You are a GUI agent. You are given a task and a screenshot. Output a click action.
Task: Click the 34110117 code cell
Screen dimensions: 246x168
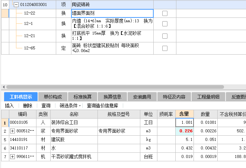pos(23,148)
